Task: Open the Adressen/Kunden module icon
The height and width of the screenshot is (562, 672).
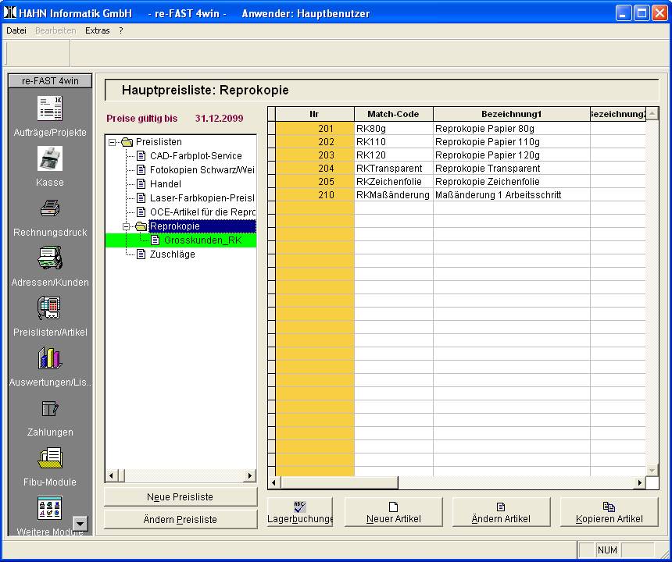Action: (50, 258)
